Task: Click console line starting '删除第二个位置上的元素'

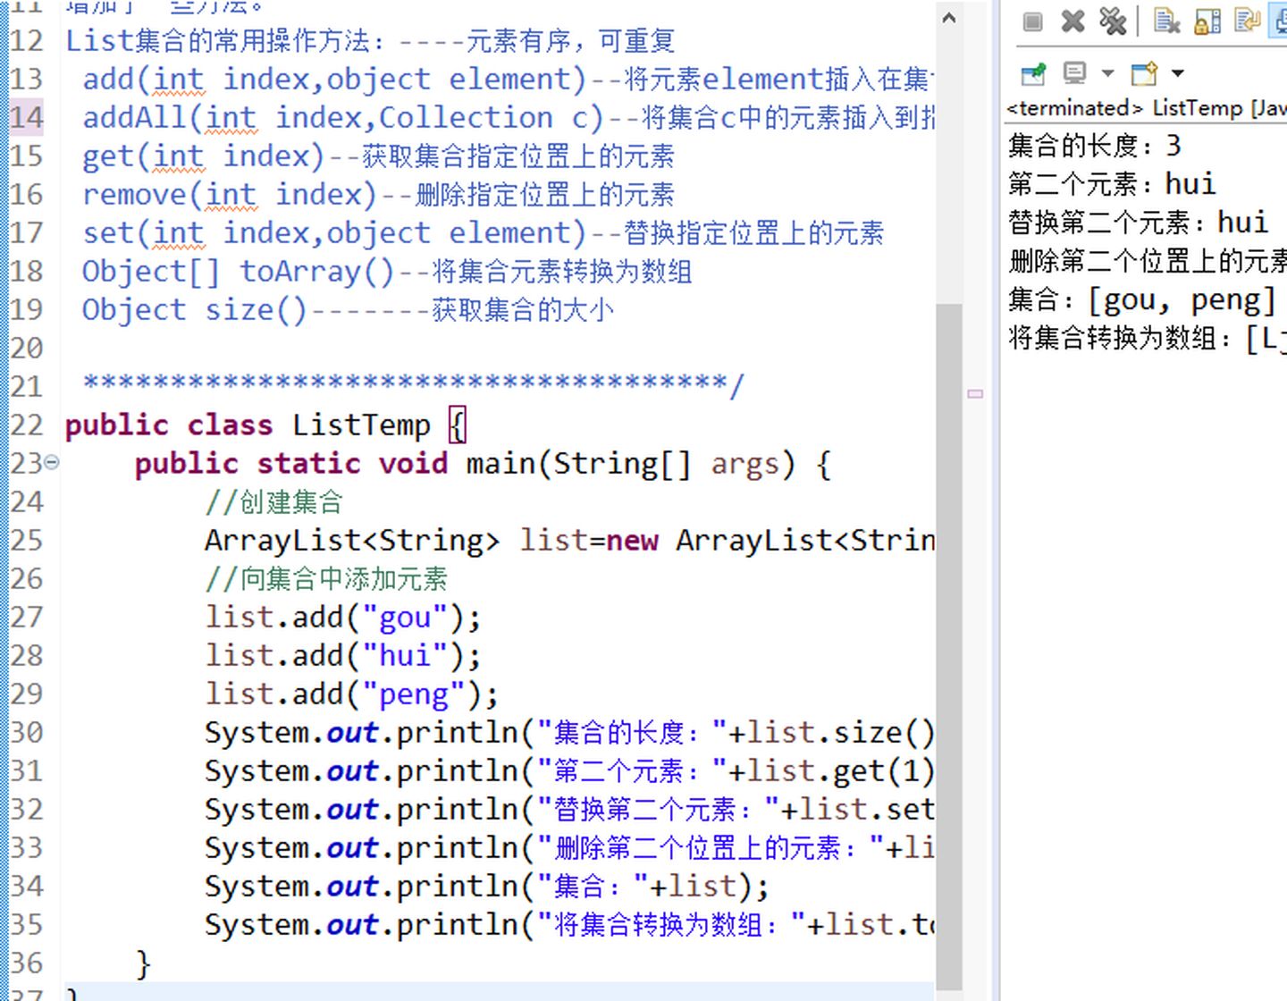Action: click(1148, 260)
